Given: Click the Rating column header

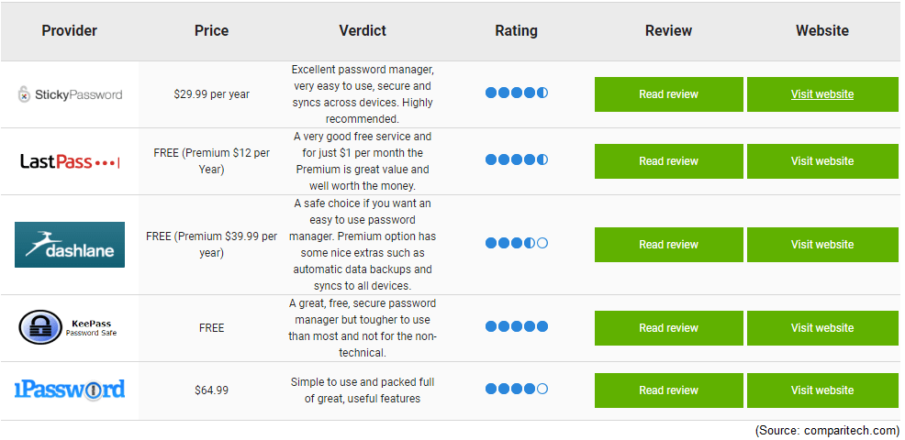Looking at the screenshot, I should (516, 30).
